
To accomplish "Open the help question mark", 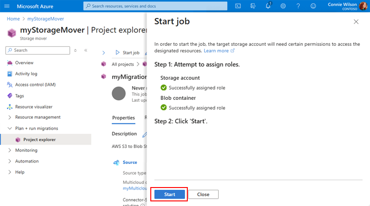I will pos(298,6).
